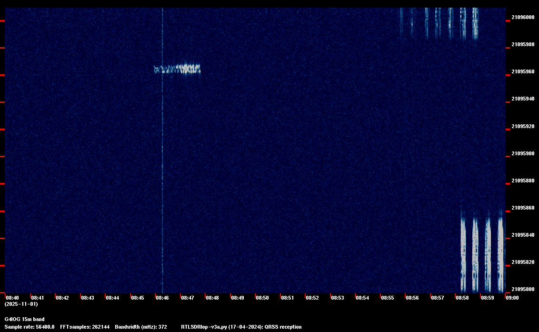Click the 08:53 time axis label

click(x=338, y=298)
